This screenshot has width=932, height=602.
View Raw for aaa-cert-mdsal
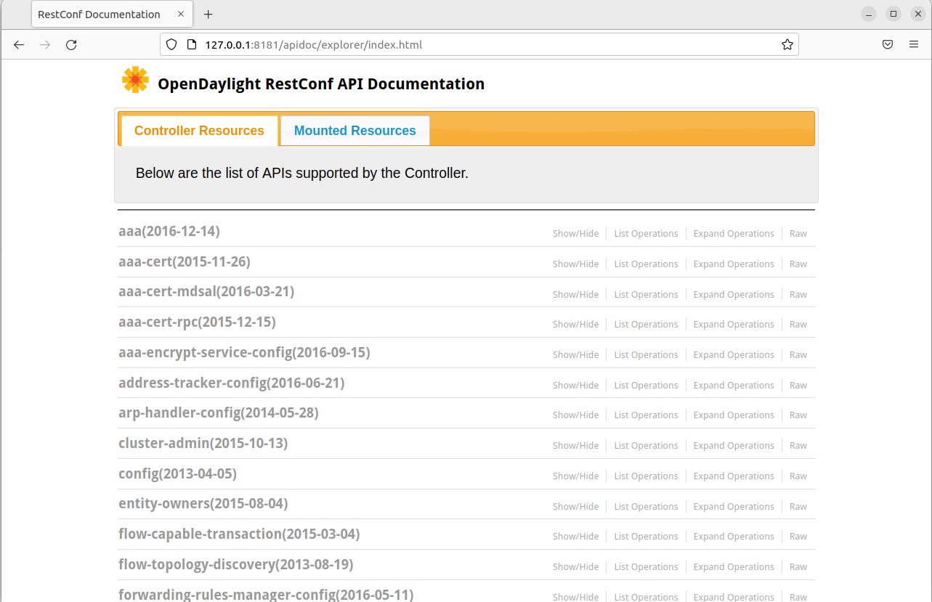pos(798,295)
